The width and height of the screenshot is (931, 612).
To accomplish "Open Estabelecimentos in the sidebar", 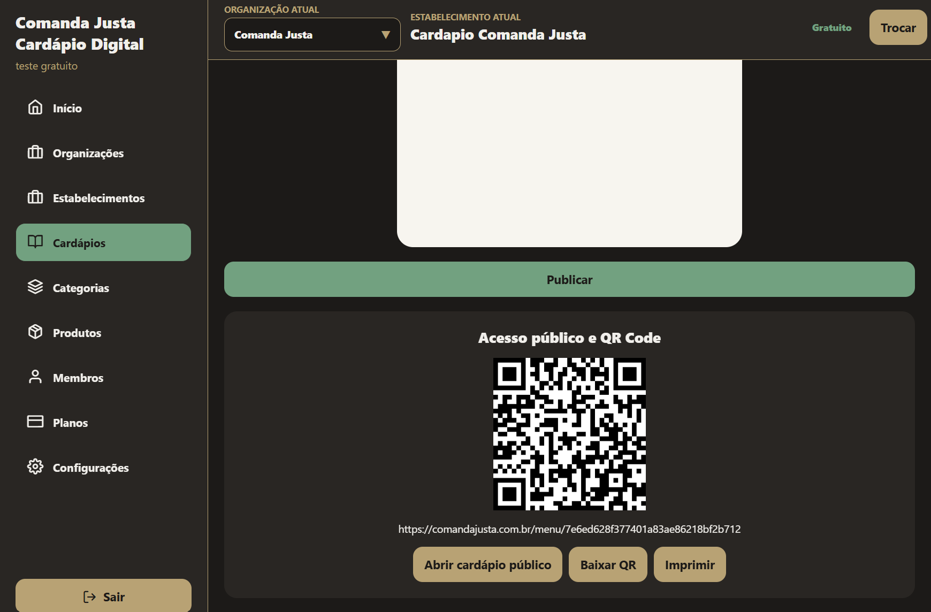I will coord(103,198).
